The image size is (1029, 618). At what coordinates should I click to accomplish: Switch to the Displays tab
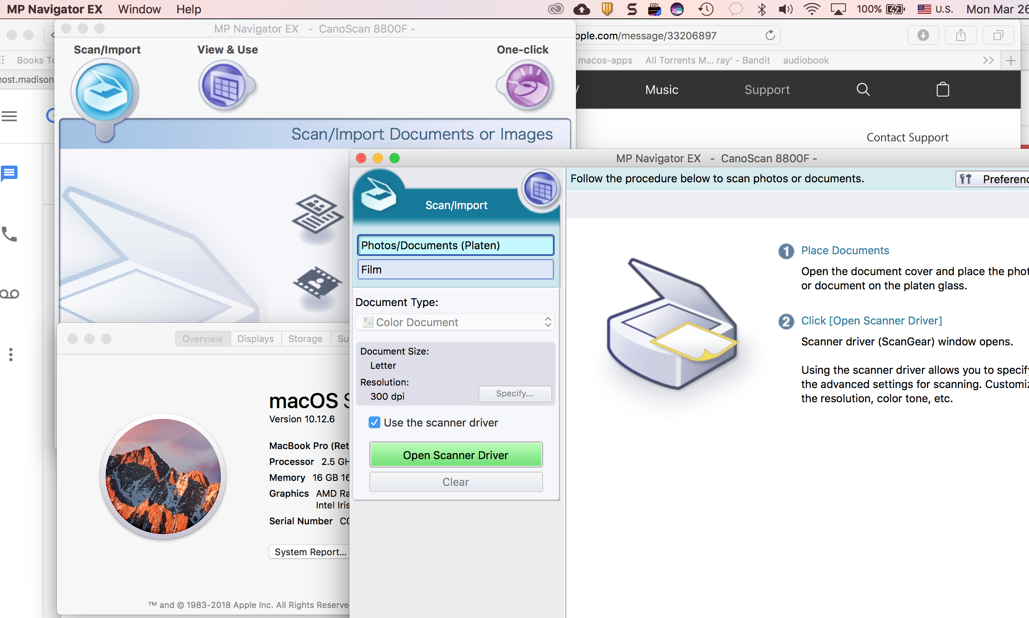(255, 339)
